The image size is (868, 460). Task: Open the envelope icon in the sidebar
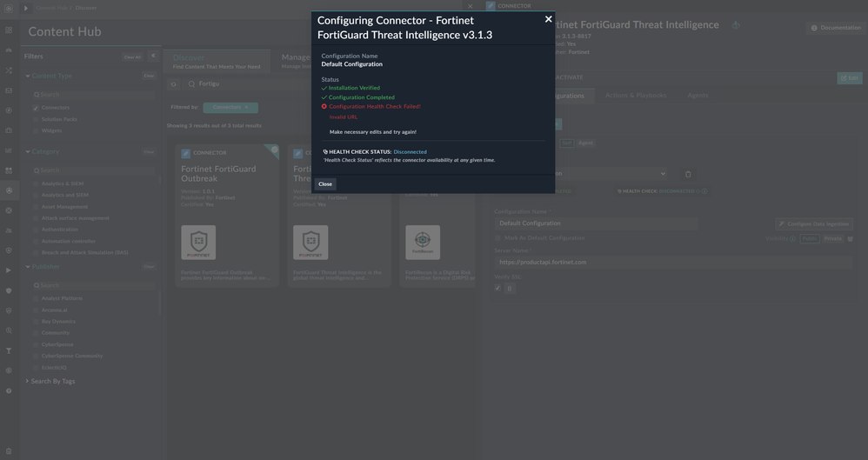click(9, 90)
